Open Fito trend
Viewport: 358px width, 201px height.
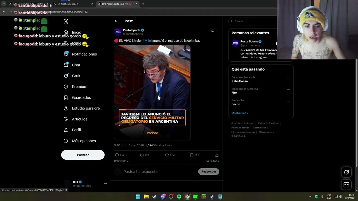(x=234, y=93)
